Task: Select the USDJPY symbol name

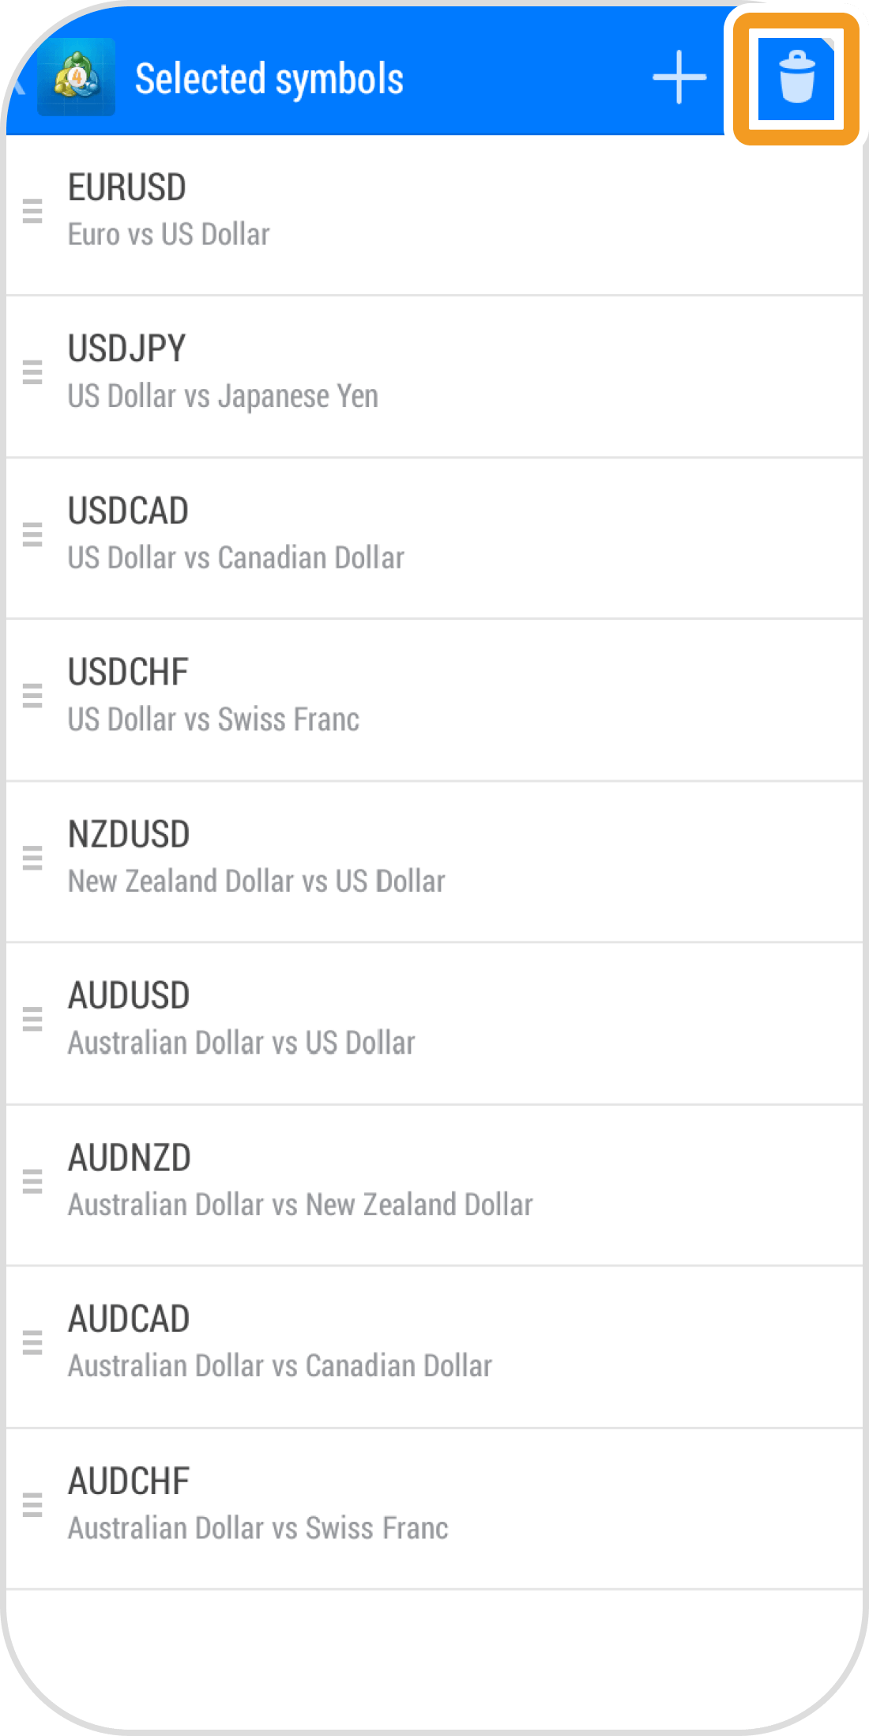Action: click(x=127, y=349)
